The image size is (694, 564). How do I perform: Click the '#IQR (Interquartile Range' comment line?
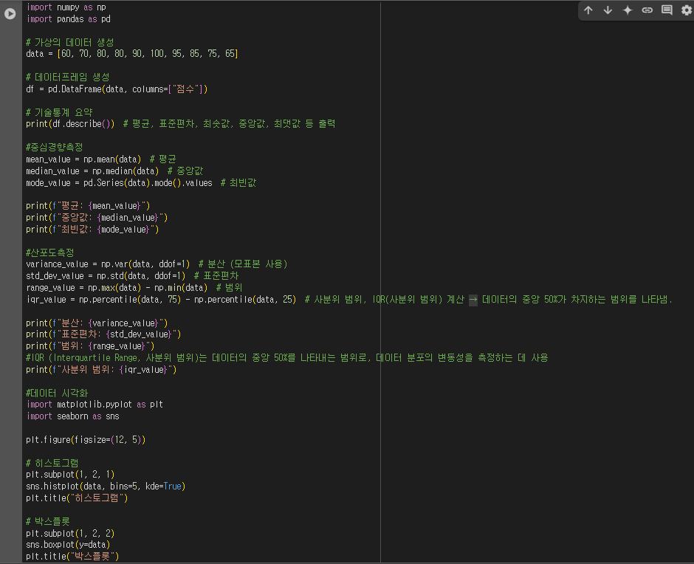pos(287,358)
